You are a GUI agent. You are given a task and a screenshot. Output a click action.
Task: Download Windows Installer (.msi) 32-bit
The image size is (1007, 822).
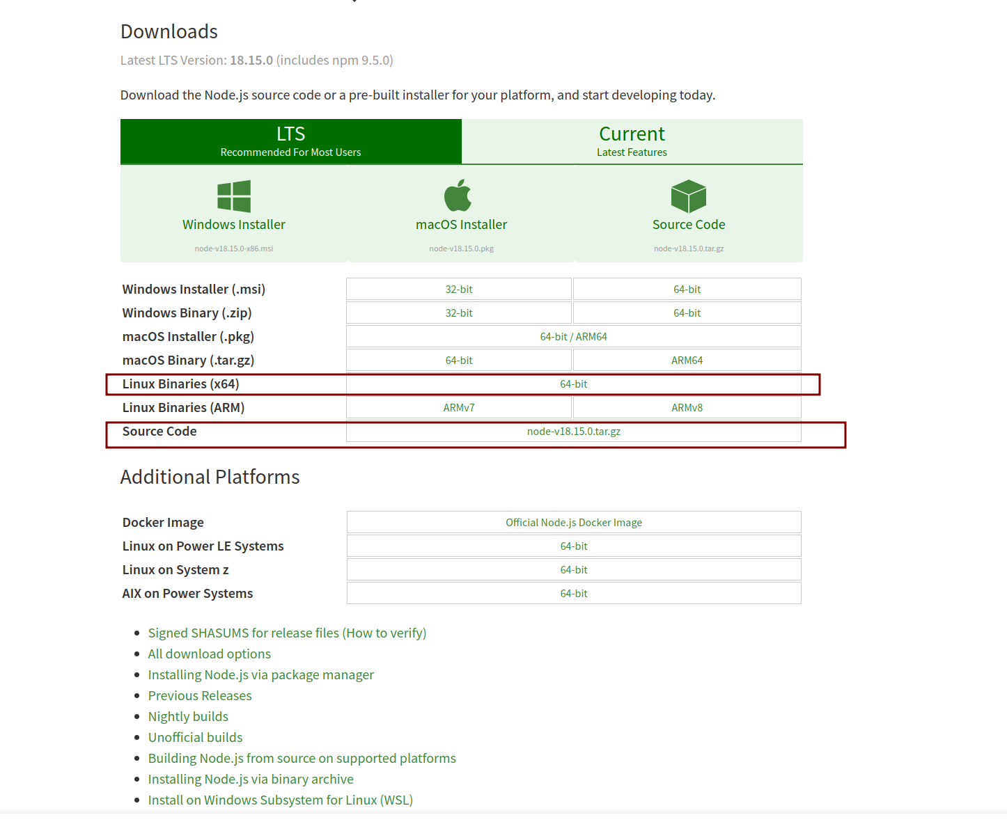tap(459, 289)
